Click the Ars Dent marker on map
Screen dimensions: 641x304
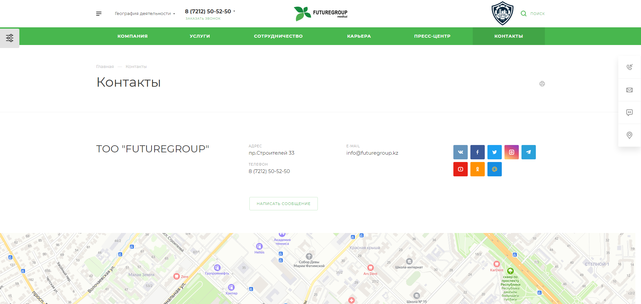coord(370,268)
